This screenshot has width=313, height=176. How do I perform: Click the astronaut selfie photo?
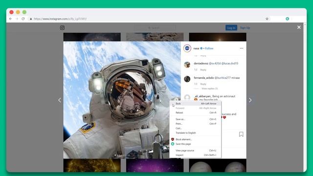122,100
